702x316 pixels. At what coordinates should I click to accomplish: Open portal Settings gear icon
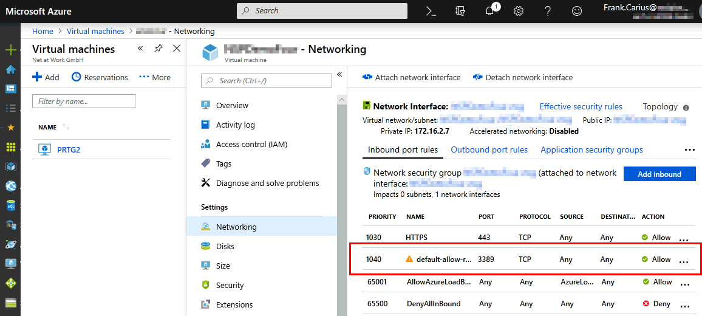click(x=519, y=11)
